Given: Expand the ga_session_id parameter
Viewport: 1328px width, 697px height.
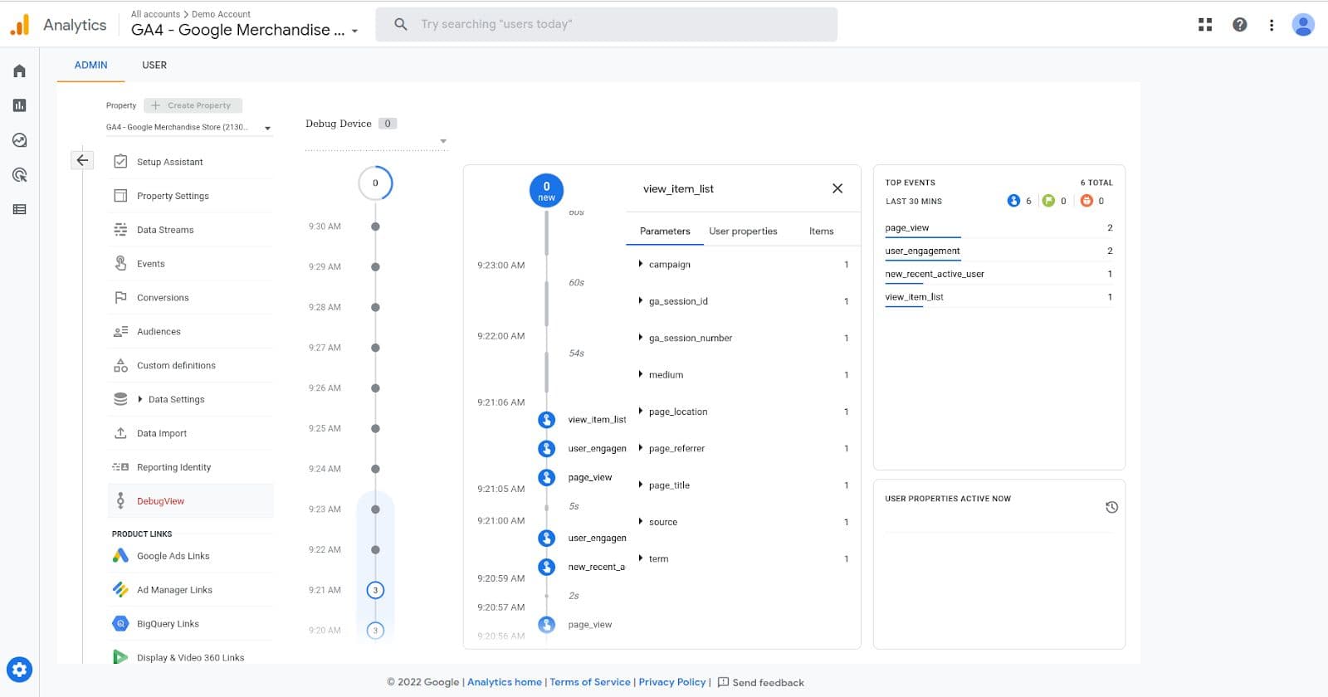Looking at the screenshot, I should pos(640,300).
